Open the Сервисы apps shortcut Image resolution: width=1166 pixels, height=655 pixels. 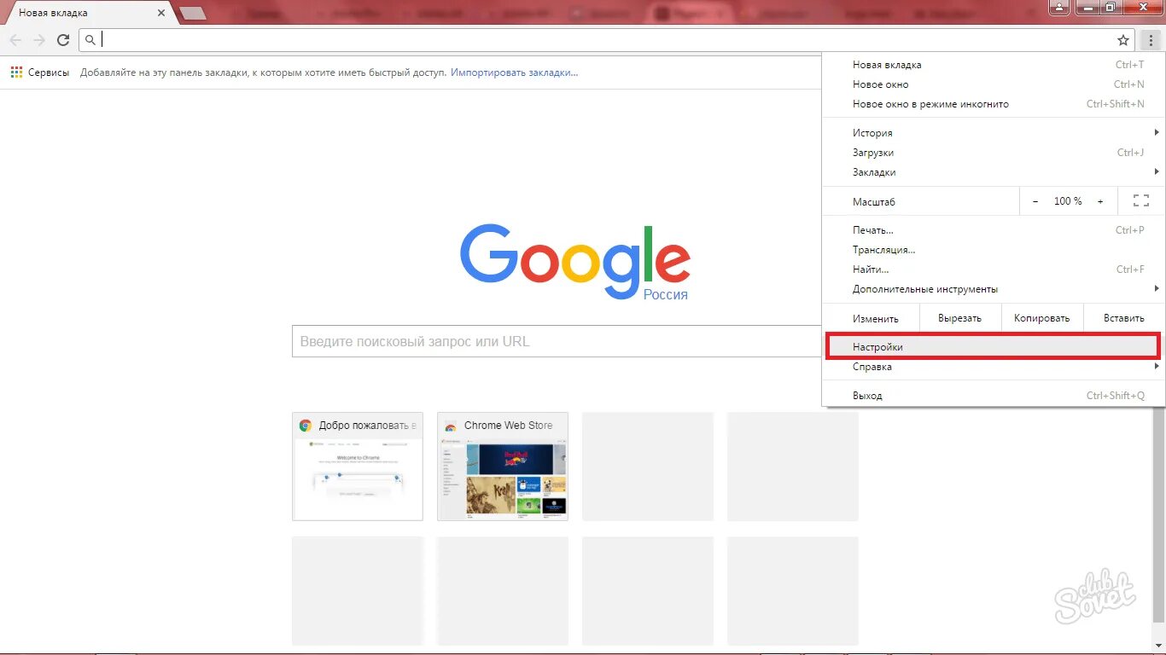tap(40, 72)
